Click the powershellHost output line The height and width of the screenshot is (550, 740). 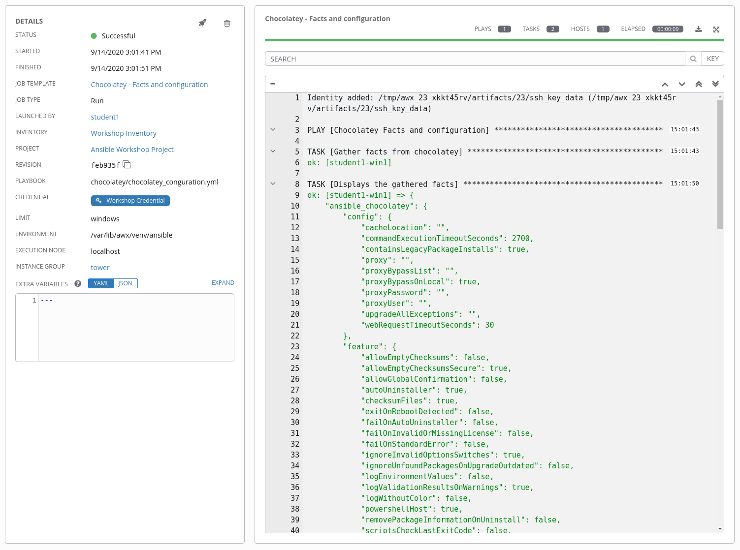(412, 509)
